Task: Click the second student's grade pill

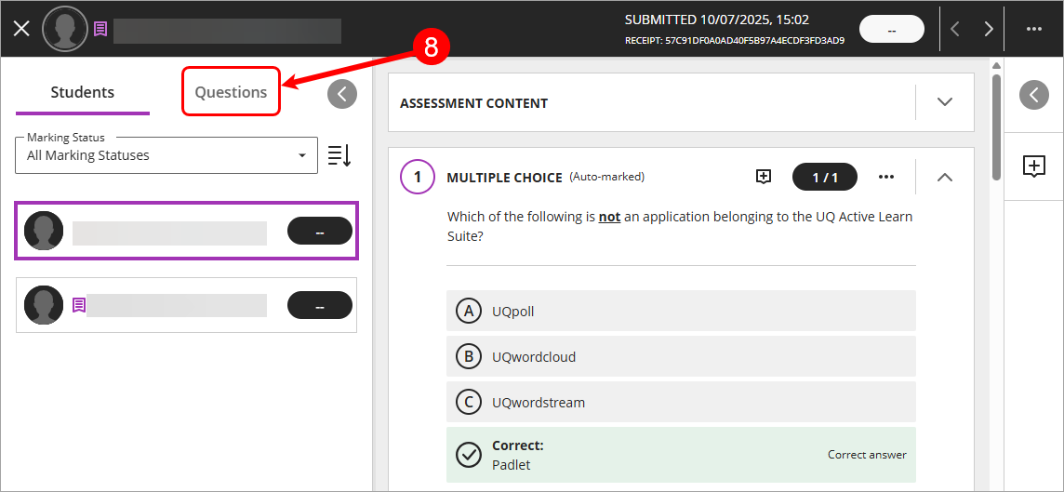Action: pyautogui.click(x=320, y=305)
